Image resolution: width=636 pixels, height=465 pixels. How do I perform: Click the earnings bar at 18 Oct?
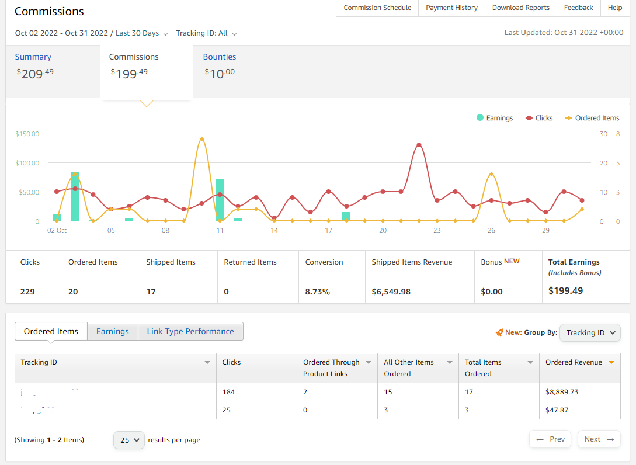pos(346,217)
